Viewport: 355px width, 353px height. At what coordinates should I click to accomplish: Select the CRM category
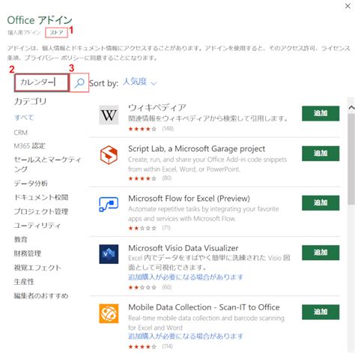point(21,133)
